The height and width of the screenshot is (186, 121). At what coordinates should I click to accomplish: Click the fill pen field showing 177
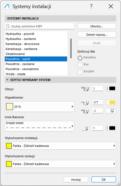tap(98, 102)
